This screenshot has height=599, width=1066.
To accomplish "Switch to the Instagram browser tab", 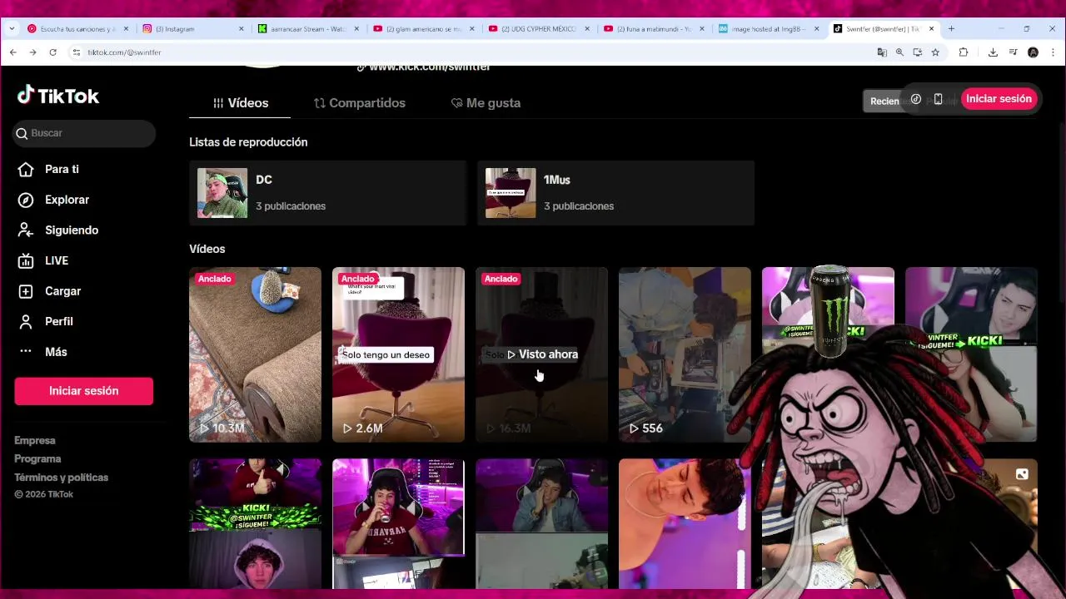I will pos(191,29).
